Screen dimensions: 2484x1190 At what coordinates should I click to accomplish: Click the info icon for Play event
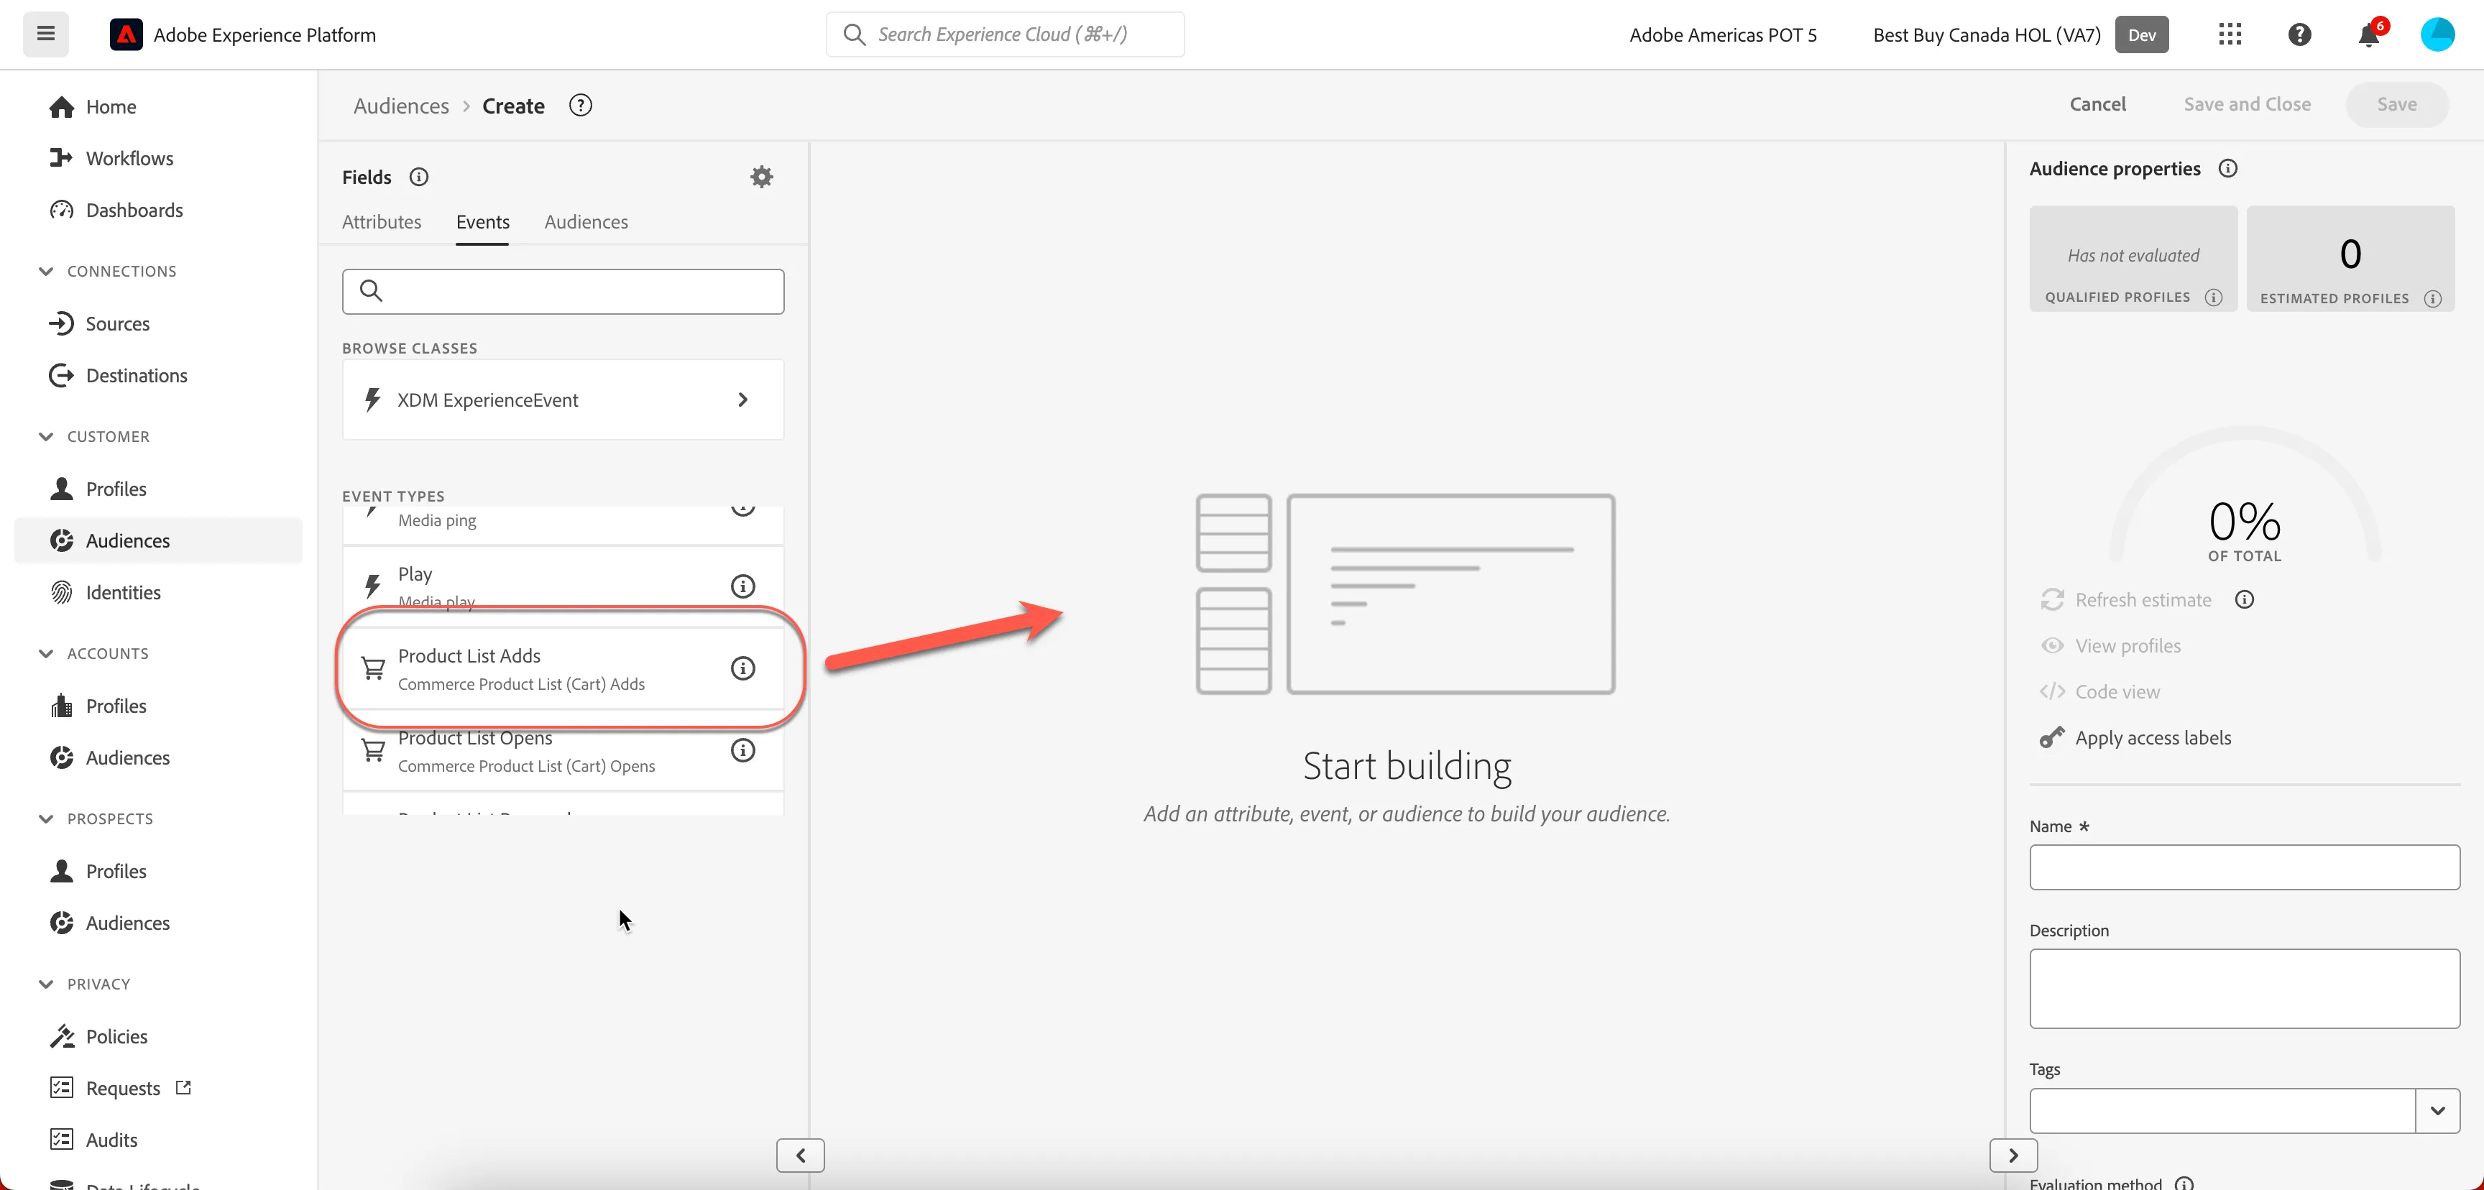pyautogui.click(x=742, y=586)
